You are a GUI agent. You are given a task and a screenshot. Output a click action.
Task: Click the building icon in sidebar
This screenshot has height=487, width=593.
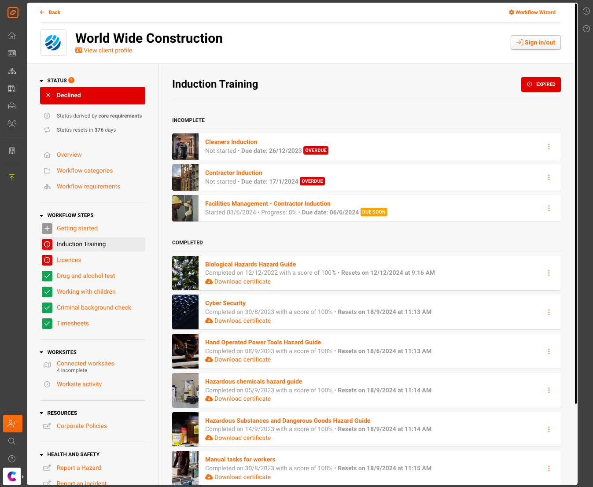tap(12, 151)
